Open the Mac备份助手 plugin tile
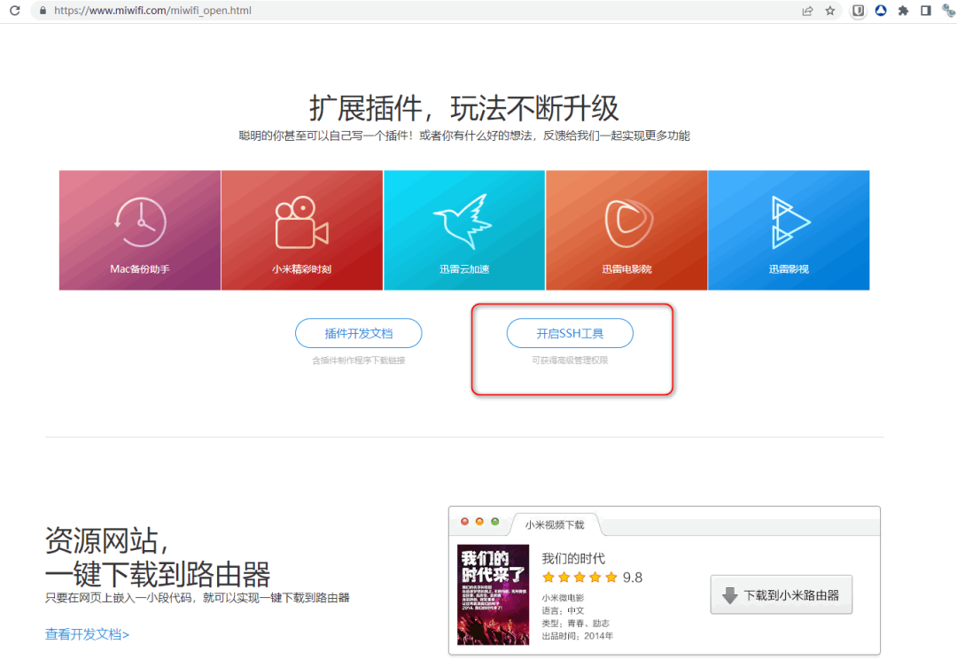 coord(140,230)
